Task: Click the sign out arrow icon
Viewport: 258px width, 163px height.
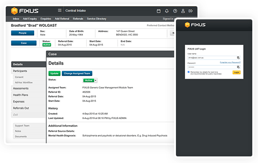Action: 191,11
